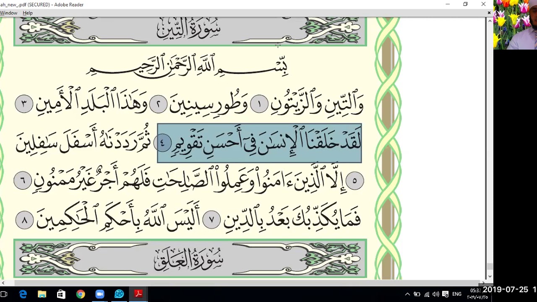Image resolution: width=537 pixels, height=302 pixels.
Task: Switch input language via ENG indicator
Action: [x=457, y=294]
